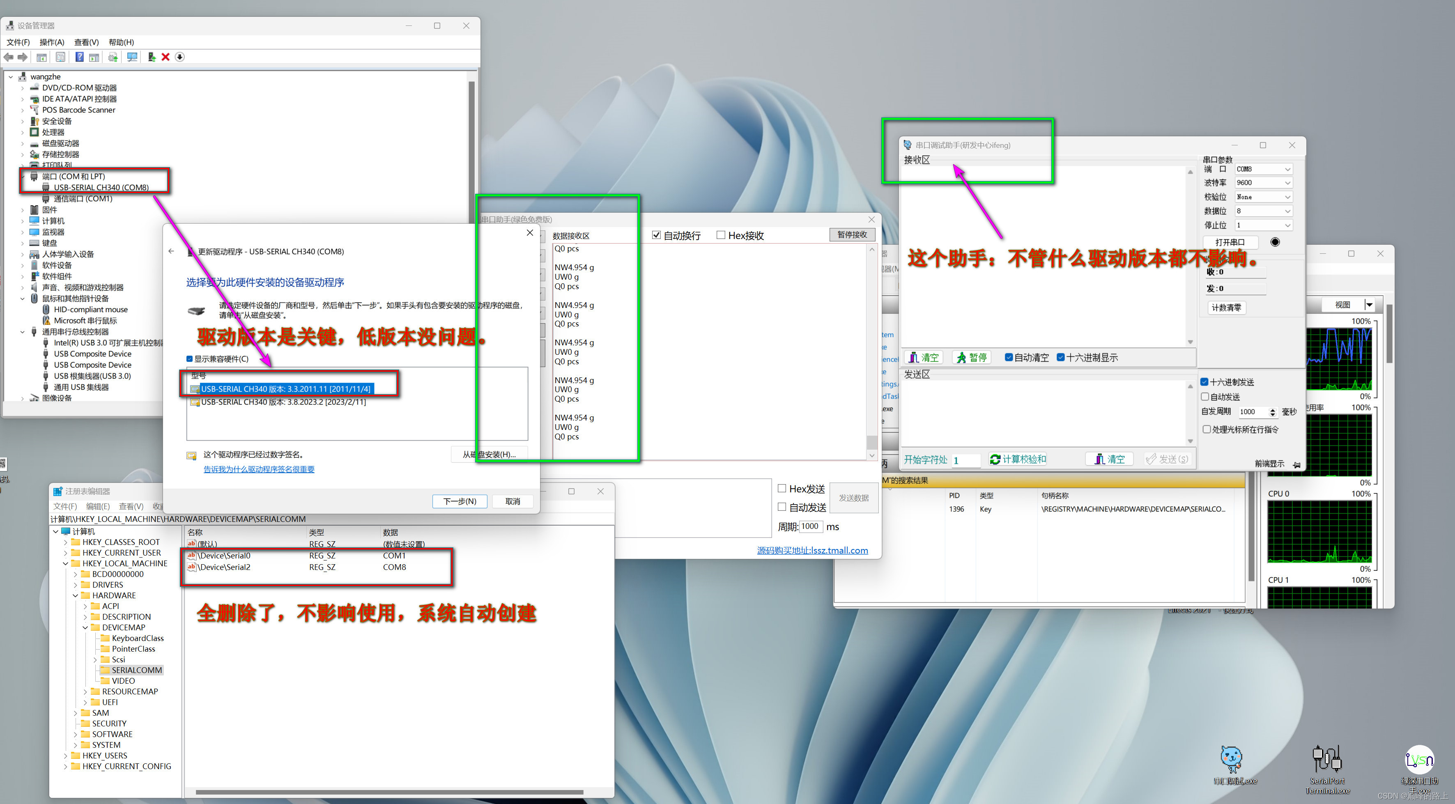This screenshot has width=1455, height=804.
Task: Toggle the action pane toolbar icon
Action: click(x=94, y=57)
